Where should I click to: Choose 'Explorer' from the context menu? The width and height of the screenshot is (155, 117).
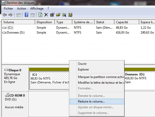tap(83, 69)
